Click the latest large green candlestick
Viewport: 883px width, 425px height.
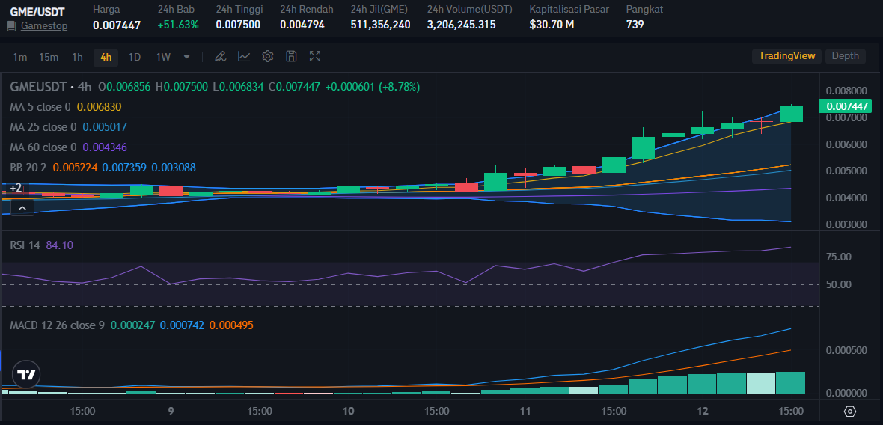791,114
